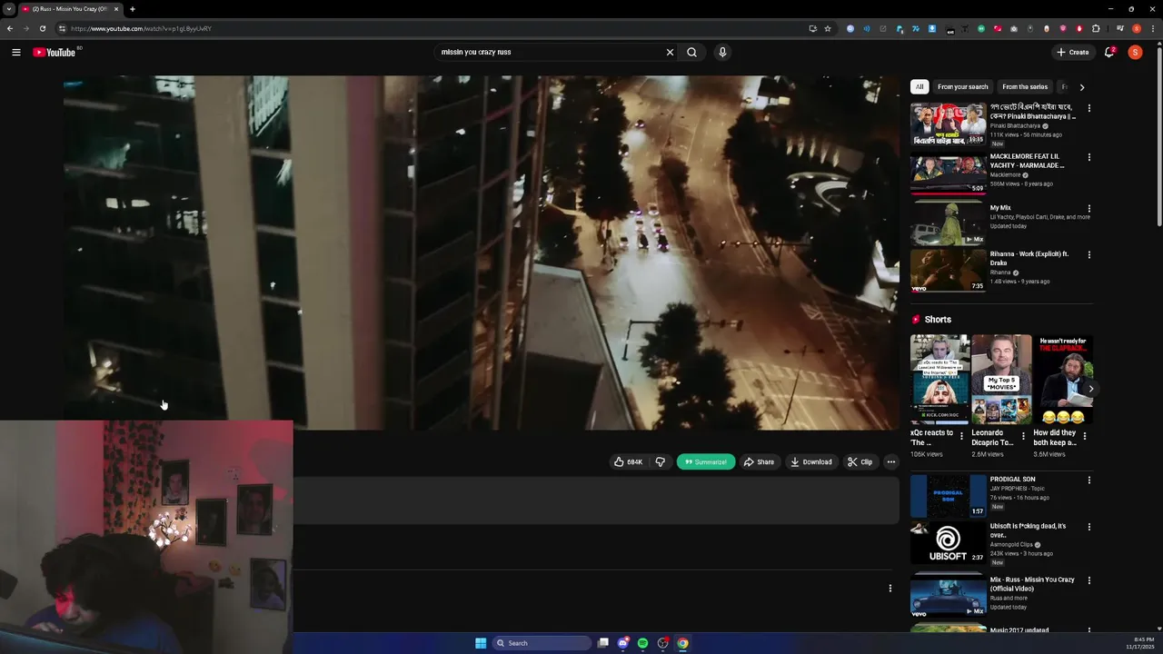The image size is (1163, 654).
Task: Run the search with the magnifier icon
Action: tap(692, 52)
